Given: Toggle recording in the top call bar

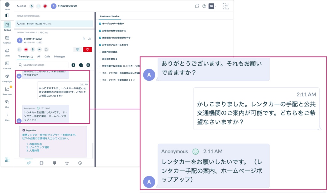Looking at the screenshot, I should [x=45, y=6].
